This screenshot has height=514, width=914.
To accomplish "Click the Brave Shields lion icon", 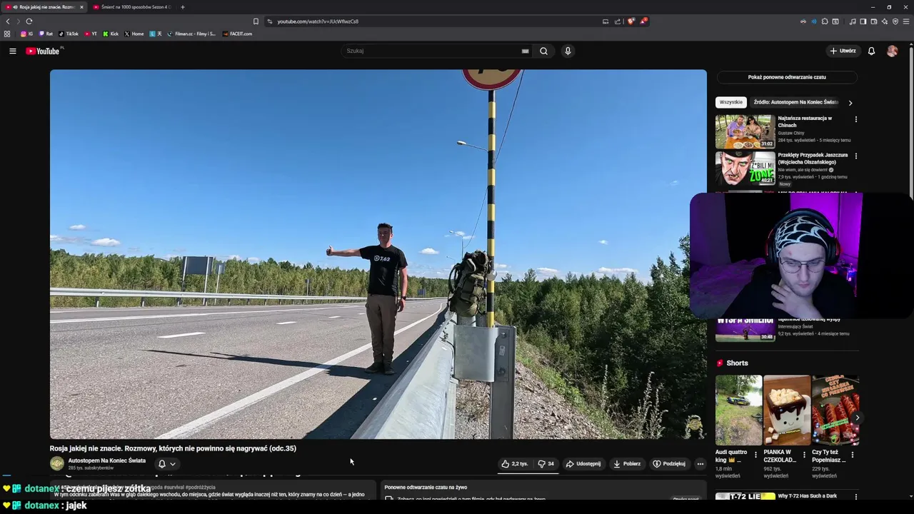I will [631, 21].
